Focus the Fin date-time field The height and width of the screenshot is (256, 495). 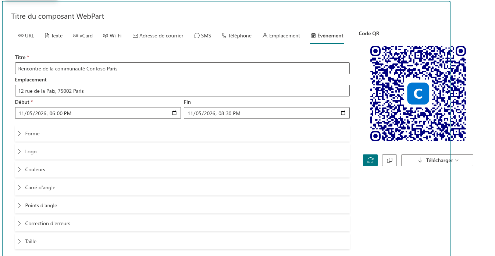tap(267, 113)
